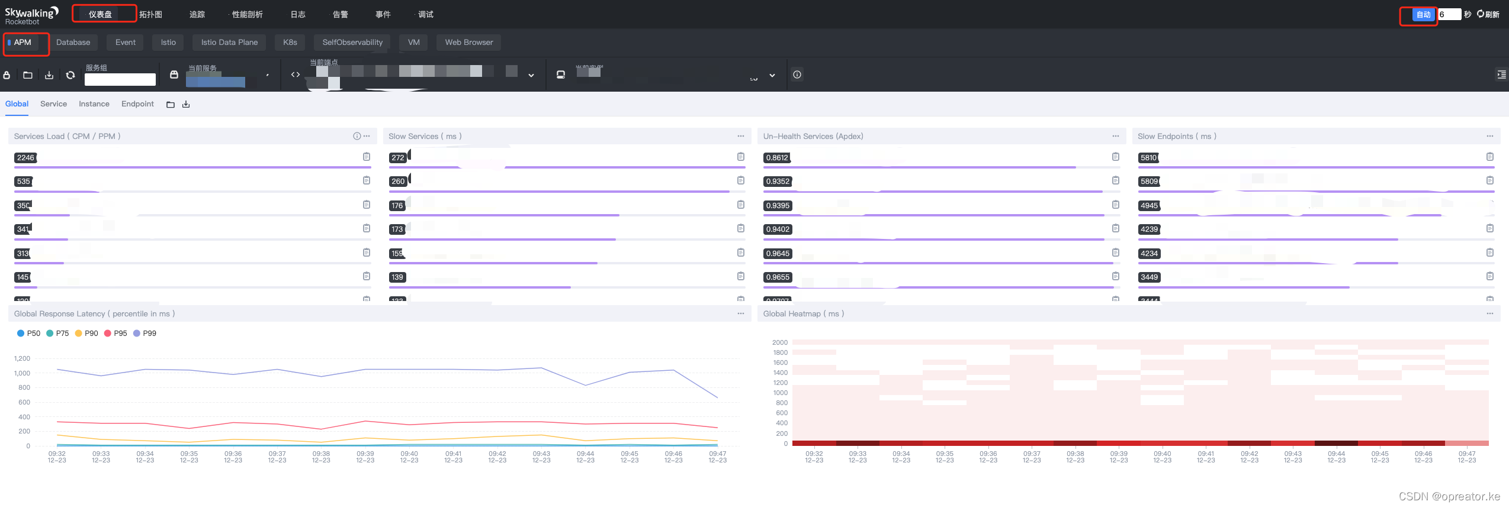This screenshot has width=1509, height=508.
Task: Toggle the P75 series in the legend
Action: click(57, 334)
